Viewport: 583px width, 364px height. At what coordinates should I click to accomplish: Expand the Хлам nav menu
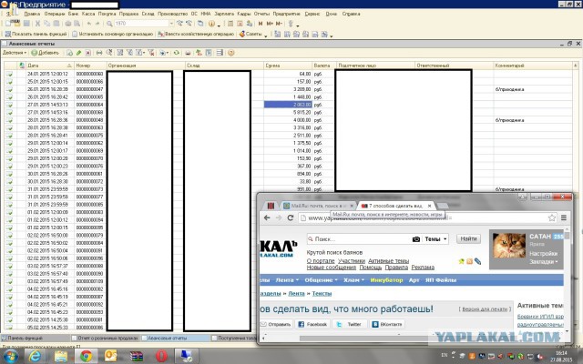(x=353, y=280)
